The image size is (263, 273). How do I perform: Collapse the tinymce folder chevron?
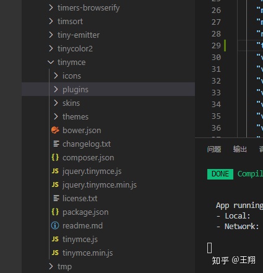tap(51, 62)
